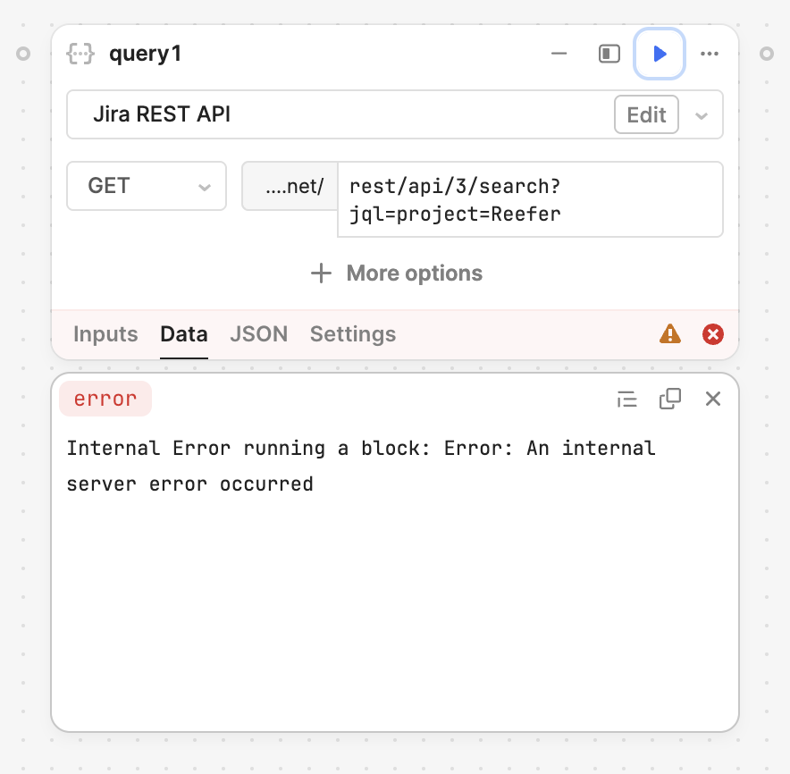The width and height of the screenshot is (790, 774).
Task: Open the GET method dropdown
Action: pyautogui.click(x=147, y=186)
